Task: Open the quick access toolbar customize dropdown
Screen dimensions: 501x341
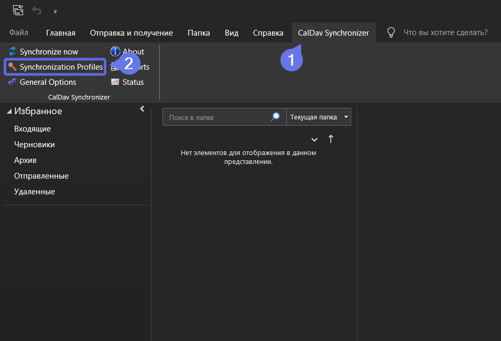Action: 55,11
